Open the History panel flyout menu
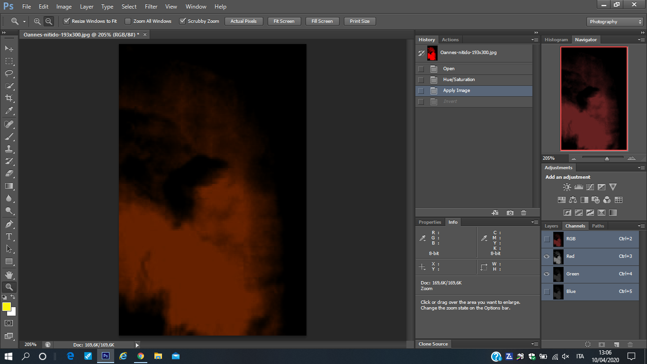647x364 pixels. (535, 40)
